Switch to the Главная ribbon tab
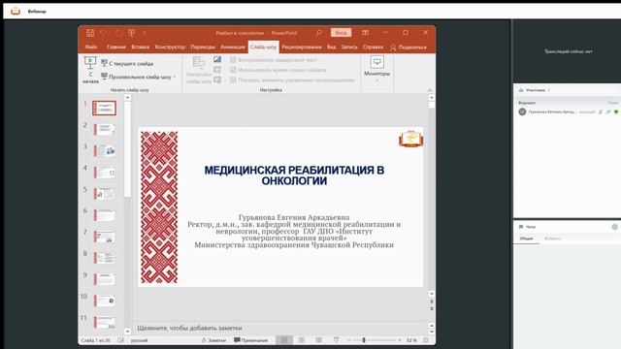Screen dimensions: 621x349 point(116,47)
